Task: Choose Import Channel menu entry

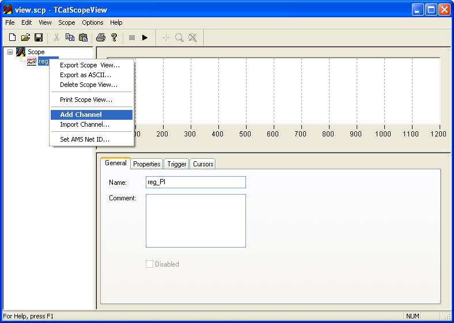Action: [x=92, y=124]
